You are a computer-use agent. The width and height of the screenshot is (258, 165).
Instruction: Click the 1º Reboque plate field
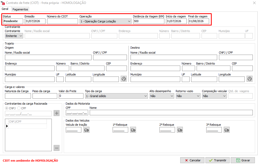pos(120,130)
